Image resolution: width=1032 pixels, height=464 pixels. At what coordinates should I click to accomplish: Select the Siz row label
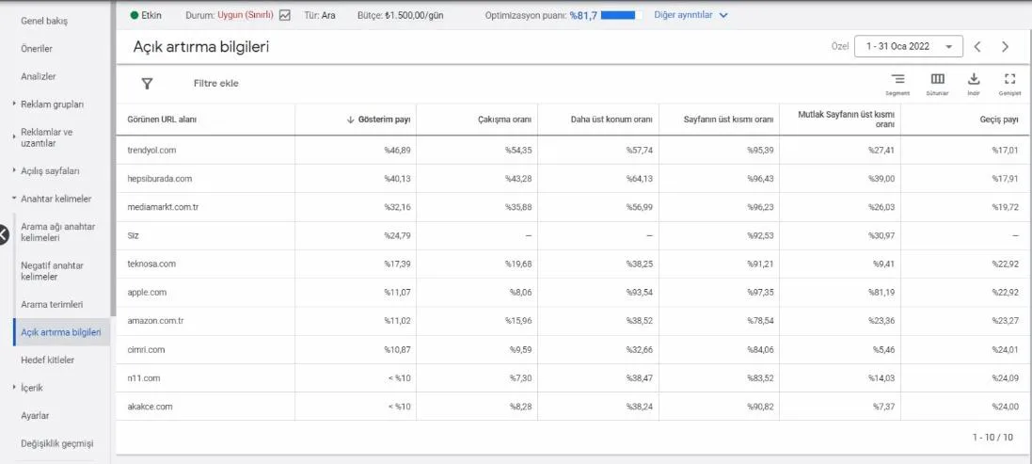[133, 235]
